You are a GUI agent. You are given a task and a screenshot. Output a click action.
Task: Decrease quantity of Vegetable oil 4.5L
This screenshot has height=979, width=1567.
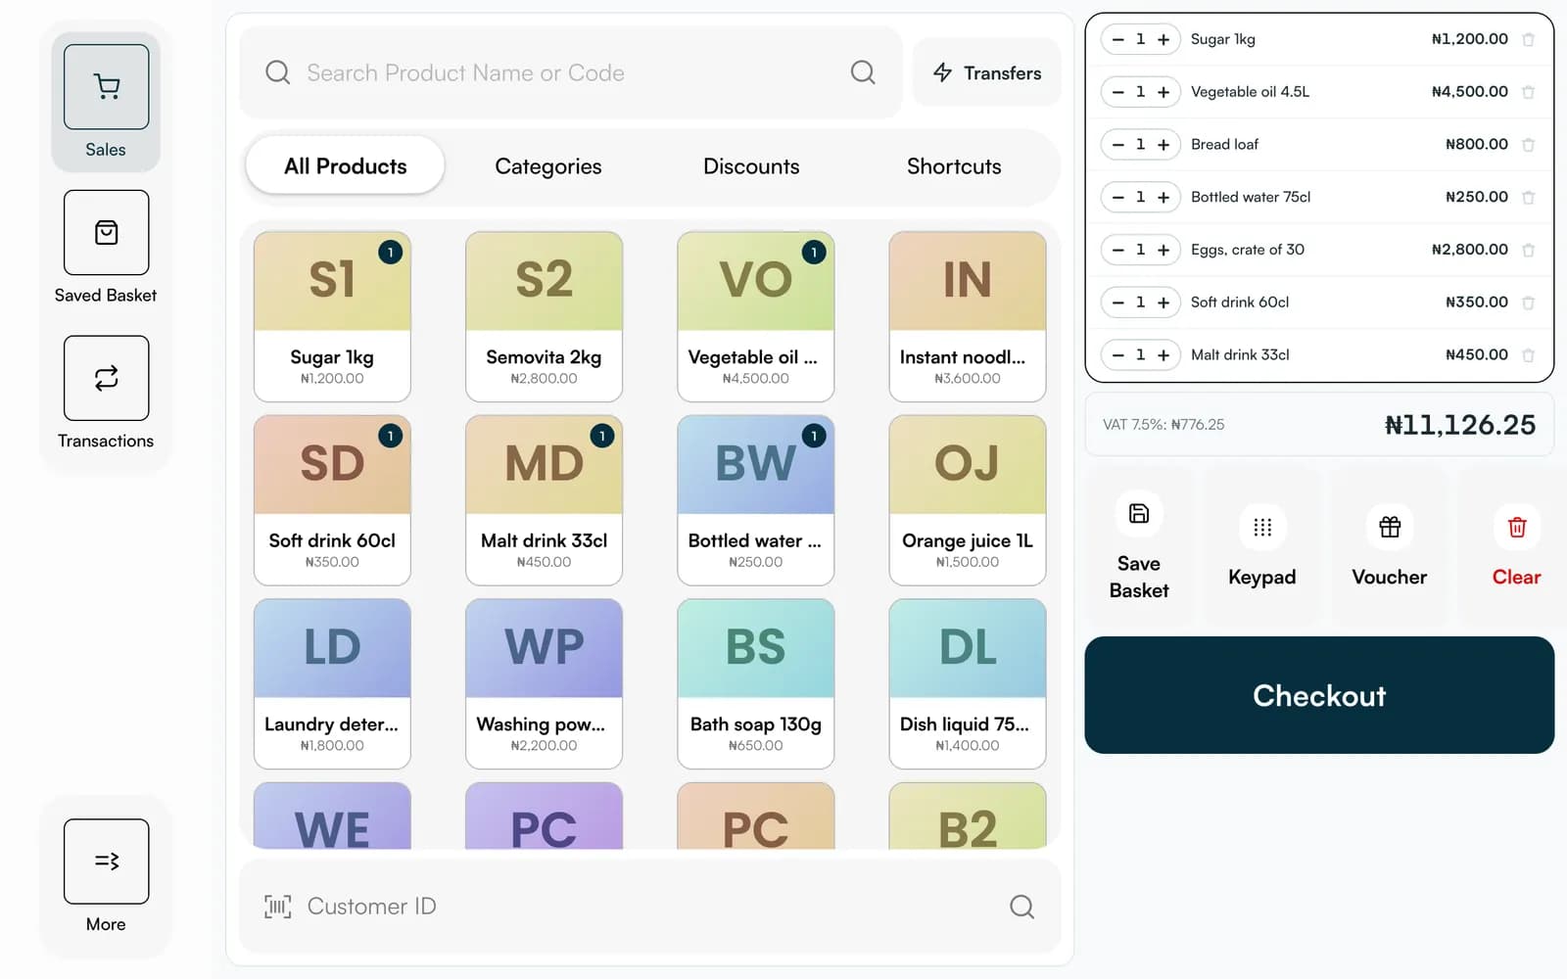(1117, 92)
